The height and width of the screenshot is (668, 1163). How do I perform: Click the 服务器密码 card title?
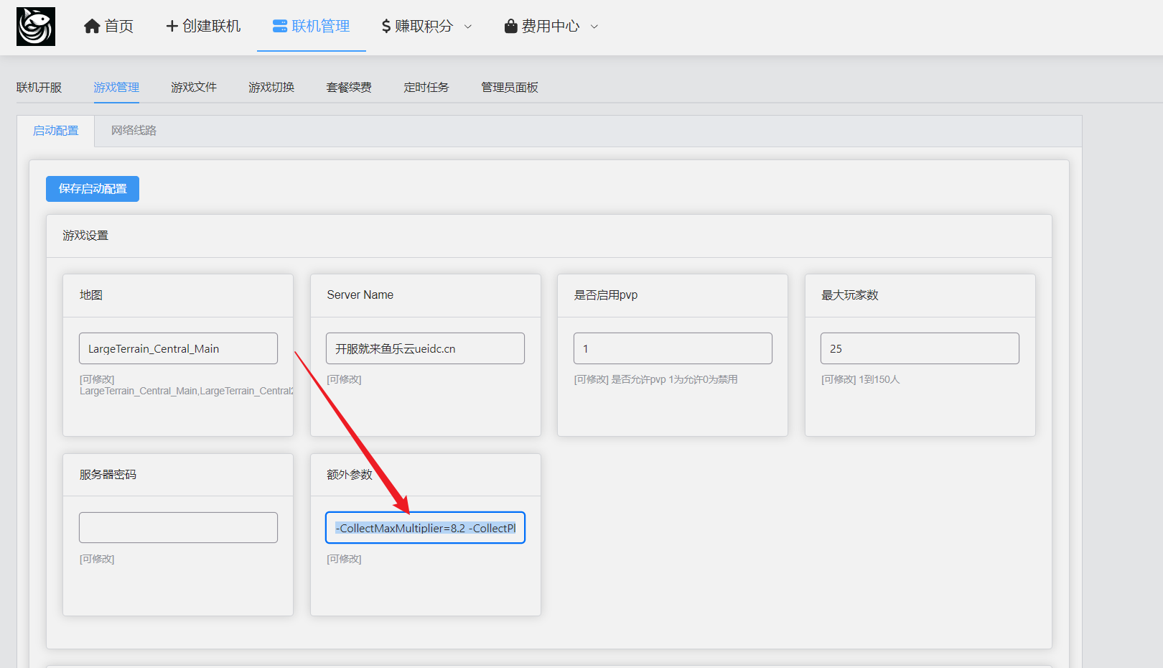(108, 475)
